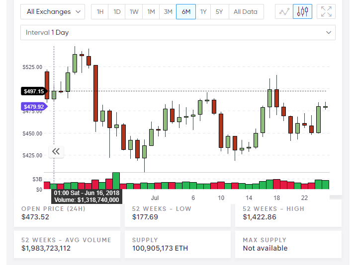The width and height of the screenshot is (353, 265).
Task: Click the $497.15 price label
Action: 33,91
